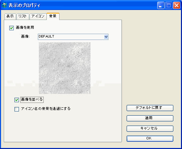Enable アイコン名の背景を透過にする checkbox
This screenshot has width=182, height=149.
click(x=17, y=109)
